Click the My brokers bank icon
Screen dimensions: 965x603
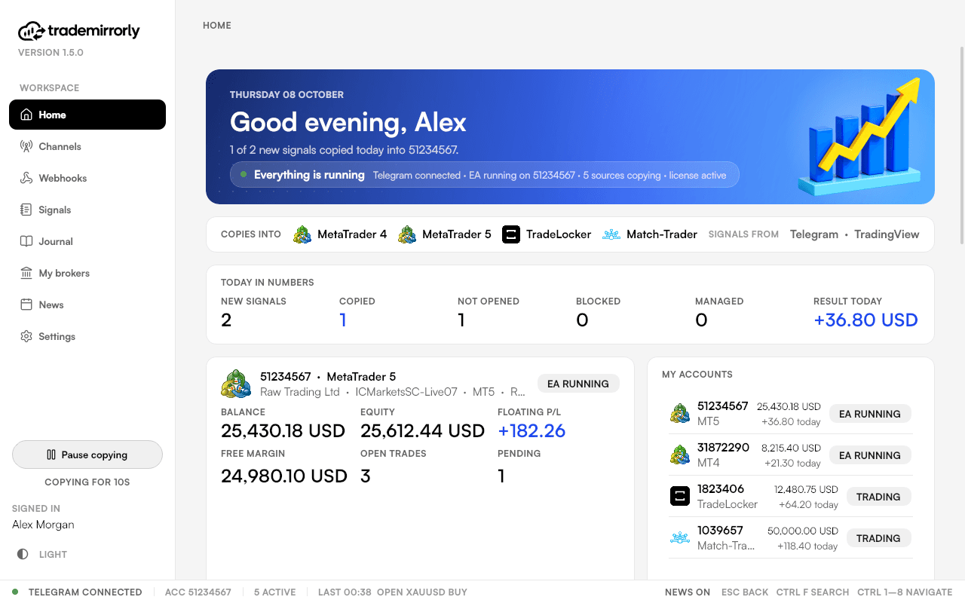(26, 273)
